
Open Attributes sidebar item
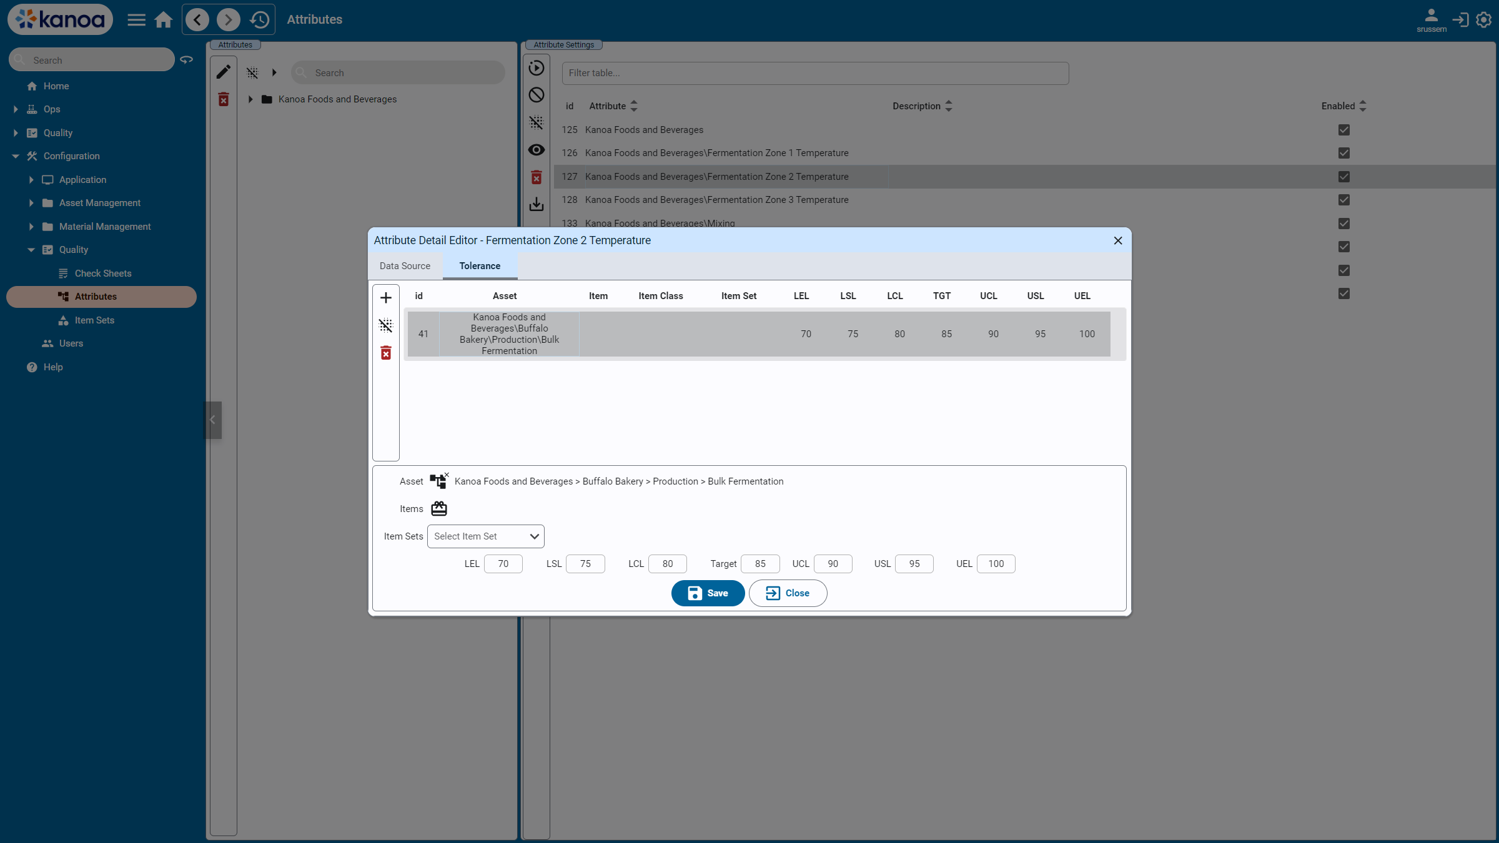pos(101,297)
